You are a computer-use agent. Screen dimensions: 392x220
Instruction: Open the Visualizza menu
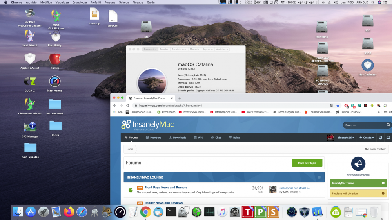click(62, 2)
